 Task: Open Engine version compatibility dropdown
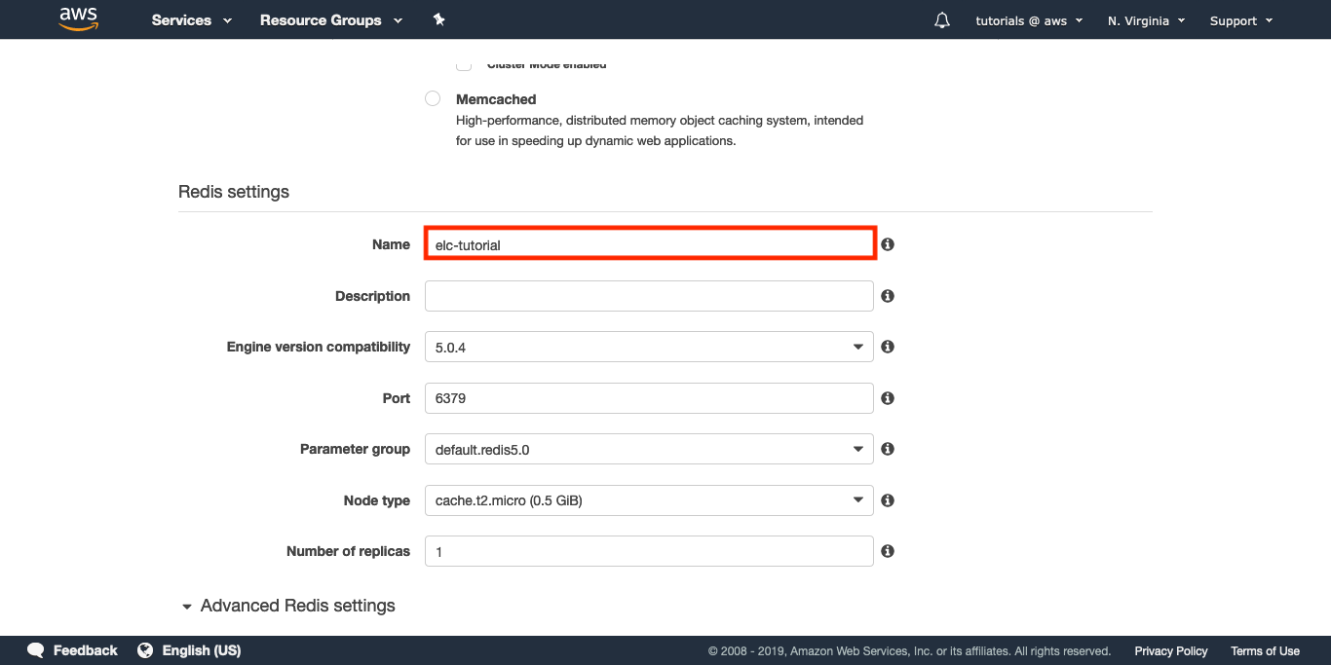tap(649, 347)
